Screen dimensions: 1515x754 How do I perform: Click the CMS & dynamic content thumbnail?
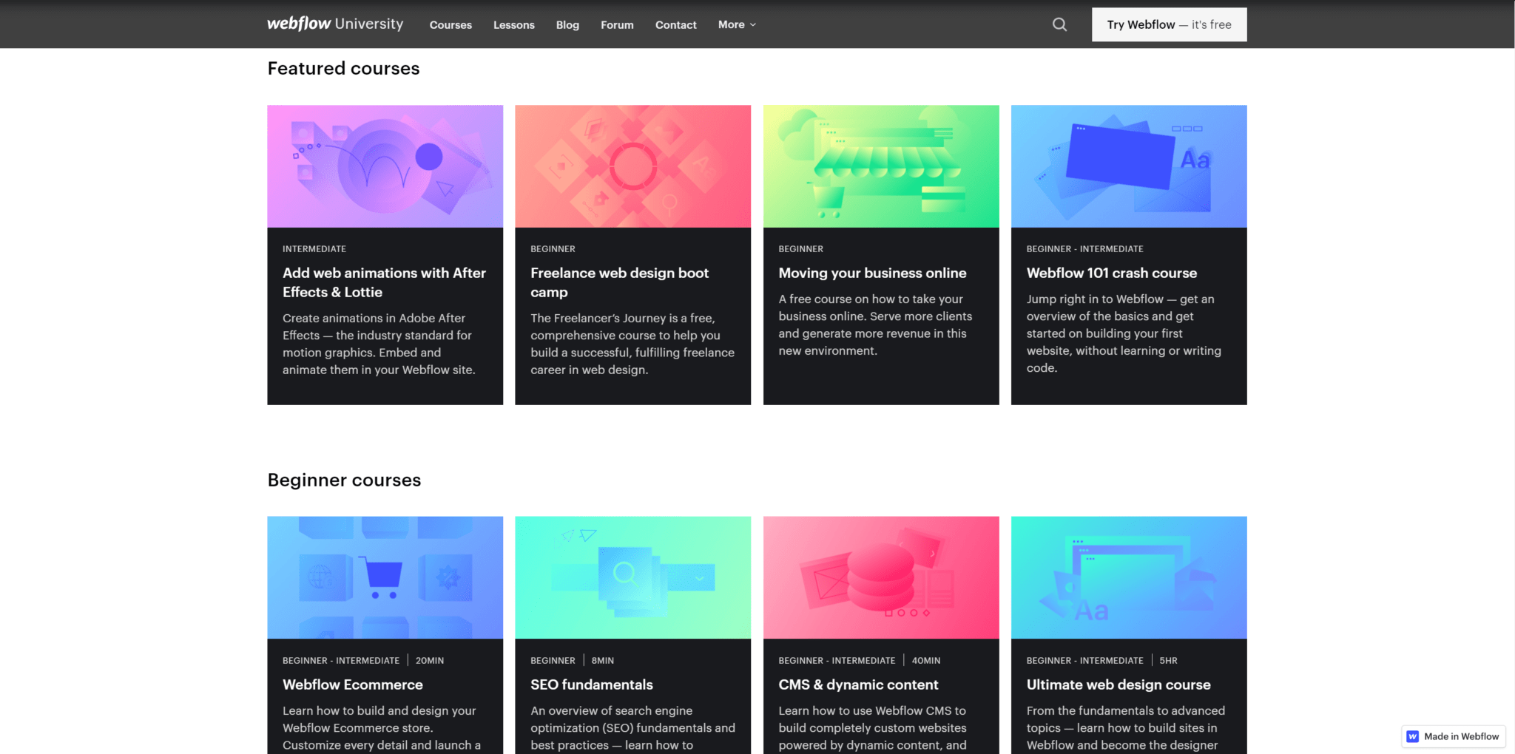(x=880, y=577)
